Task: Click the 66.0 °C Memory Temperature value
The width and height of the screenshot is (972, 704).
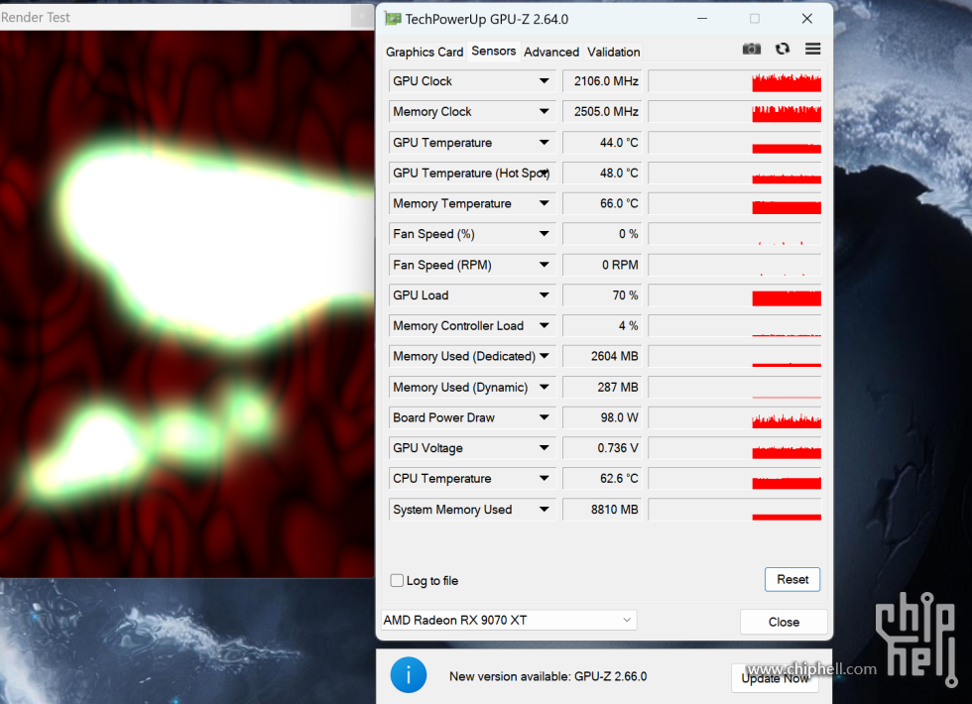Action: 603,203
